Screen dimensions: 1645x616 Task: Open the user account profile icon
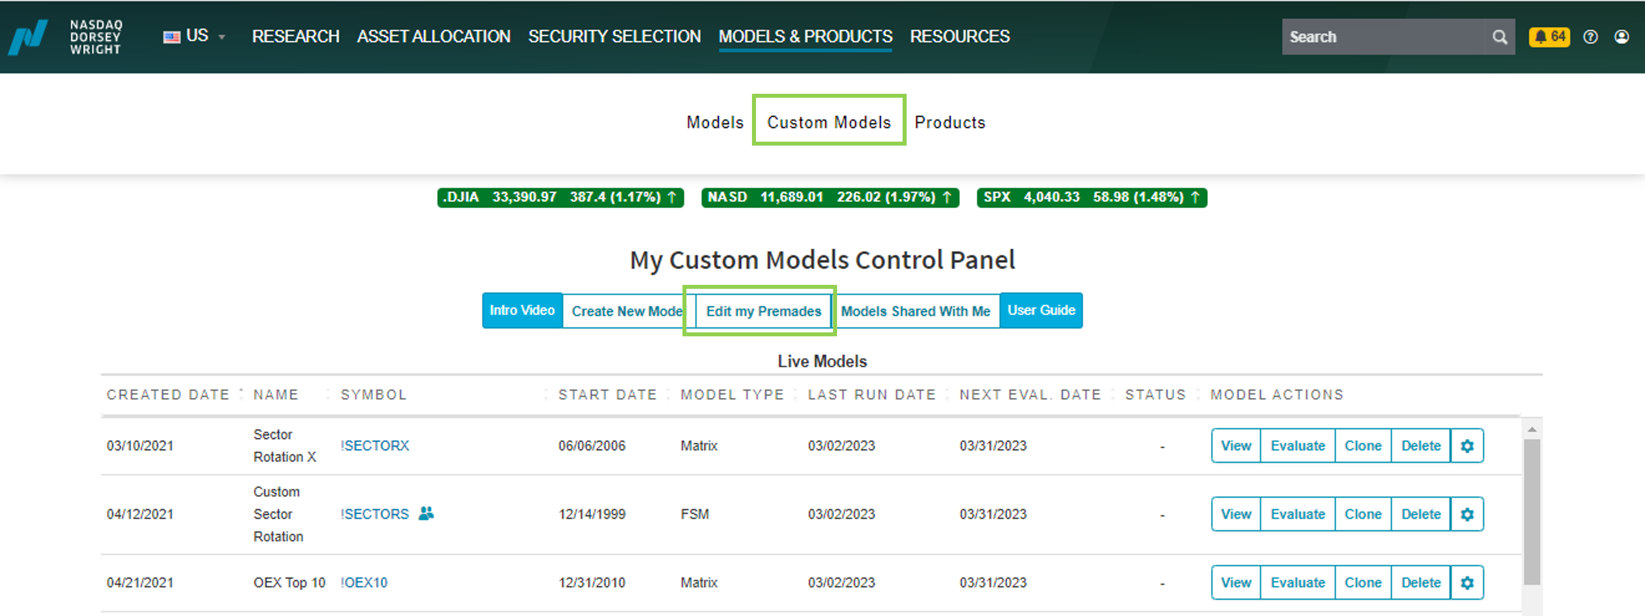[x=1623, y=37]
